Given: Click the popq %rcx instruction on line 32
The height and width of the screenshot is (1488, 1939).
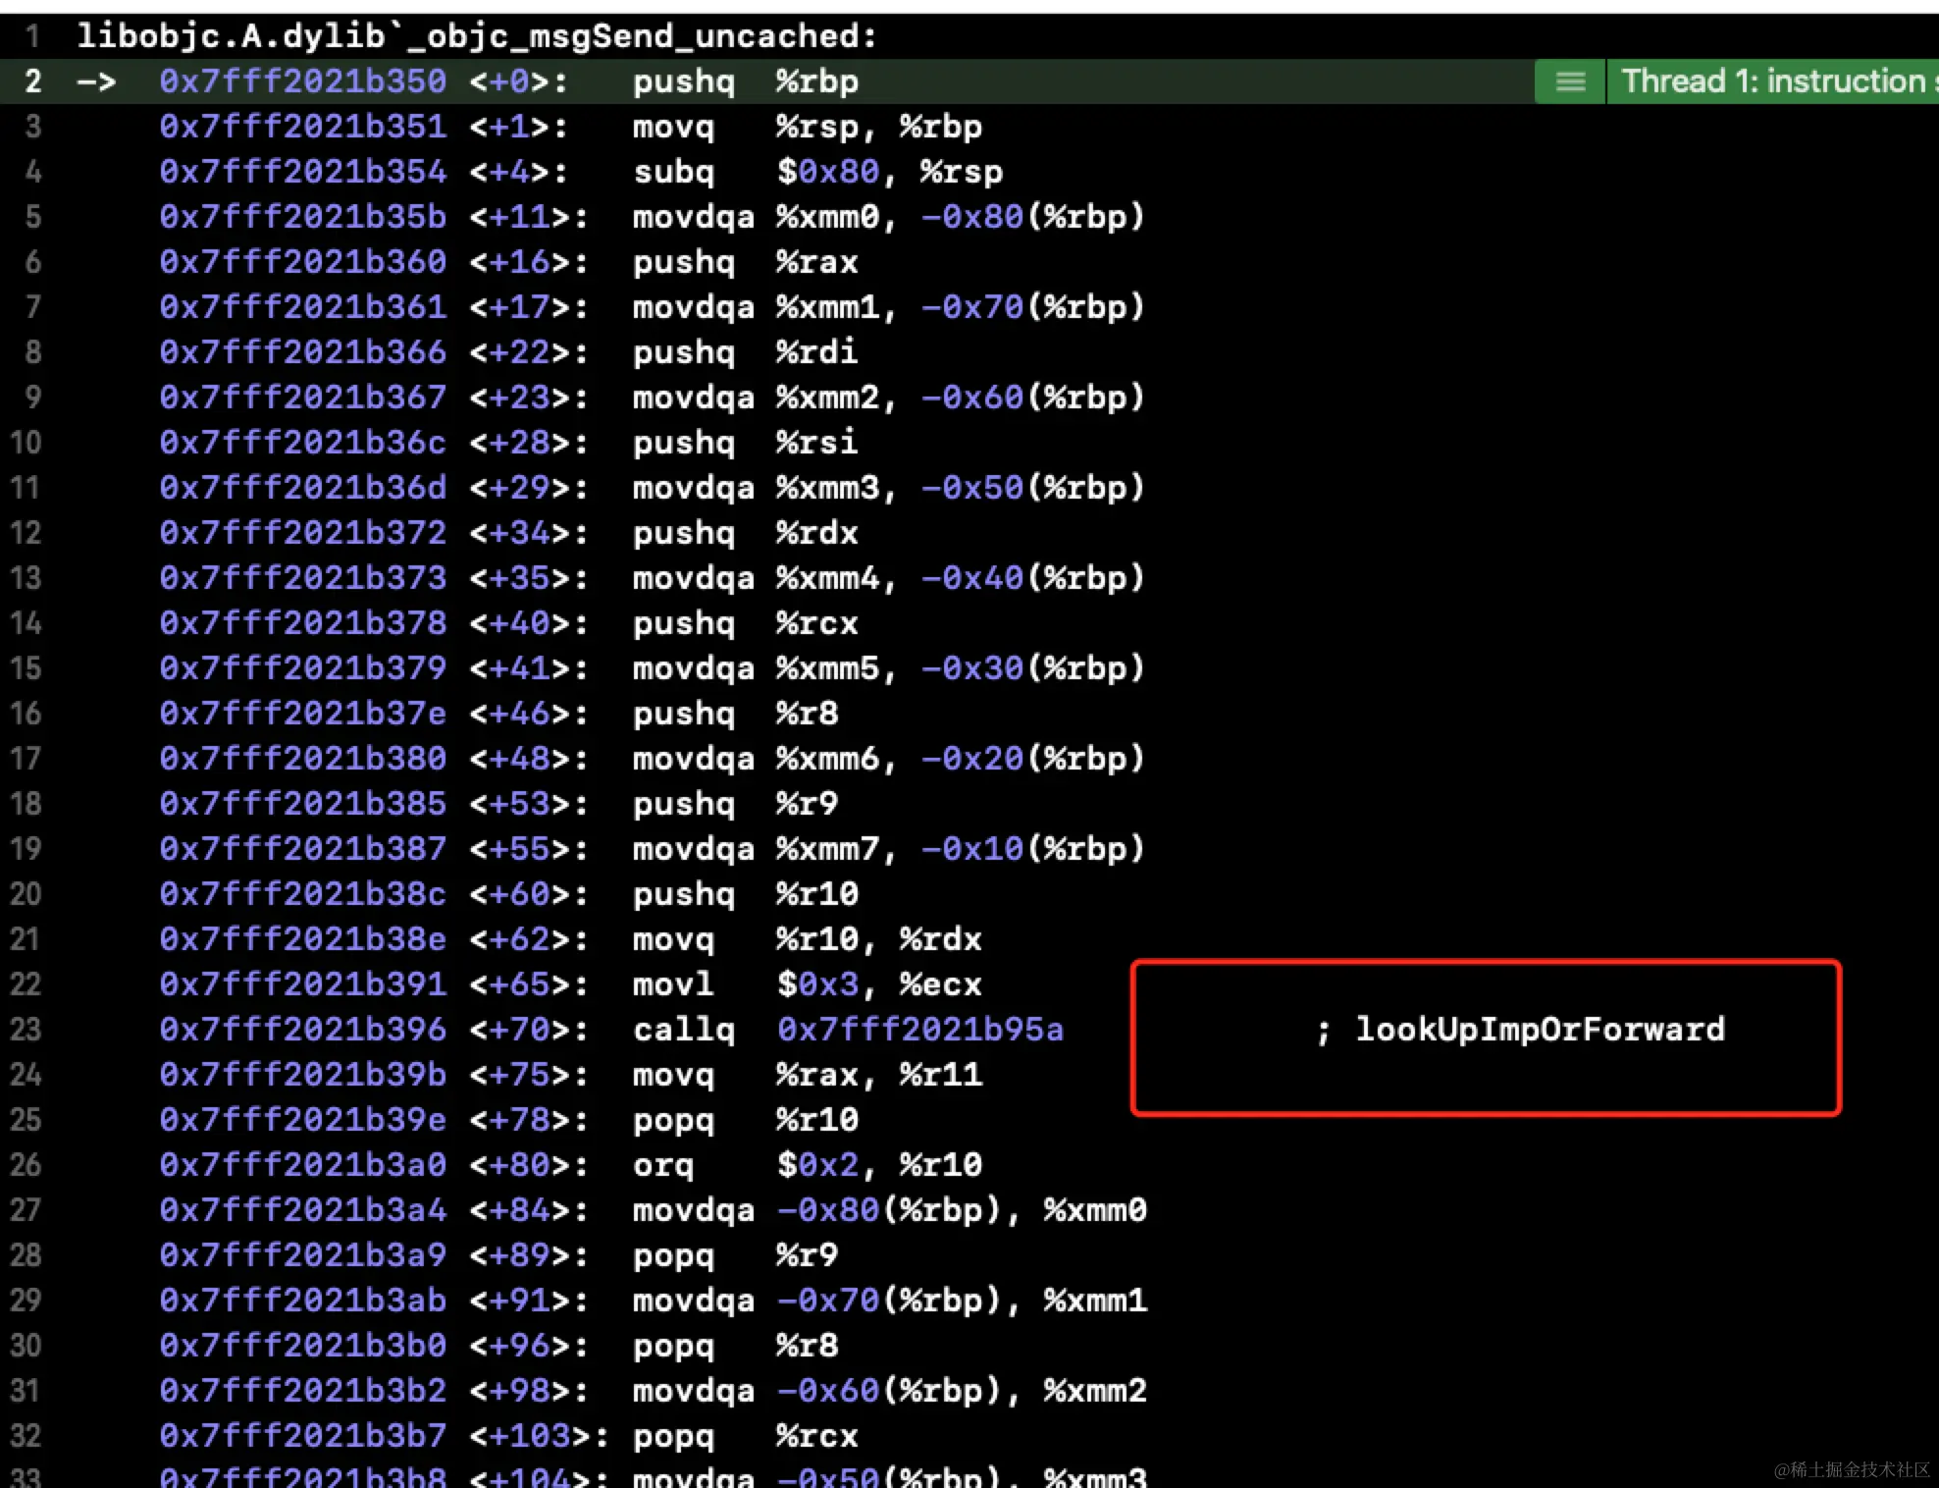Looking at the screenshot, I should pyautogui.click(x=746, y=1436).
